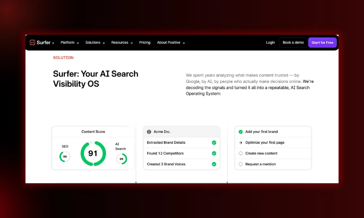Click the dashed circle for Request a mention

tap(241, 164)
